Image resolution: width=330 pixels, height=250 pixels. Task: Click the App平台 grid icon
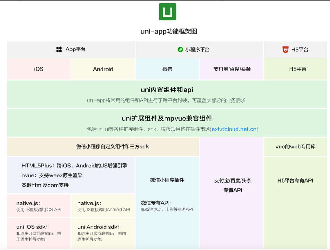pyautogui.click(x=59, y=49)
